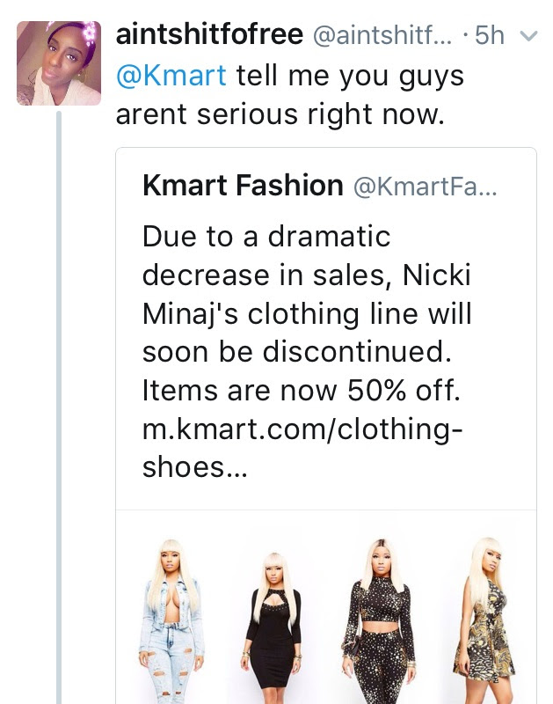The width and height of the screenshot is (553, 704).
Task: Tap the @aintshitf... handle text
Action: [x=383, y=36]
